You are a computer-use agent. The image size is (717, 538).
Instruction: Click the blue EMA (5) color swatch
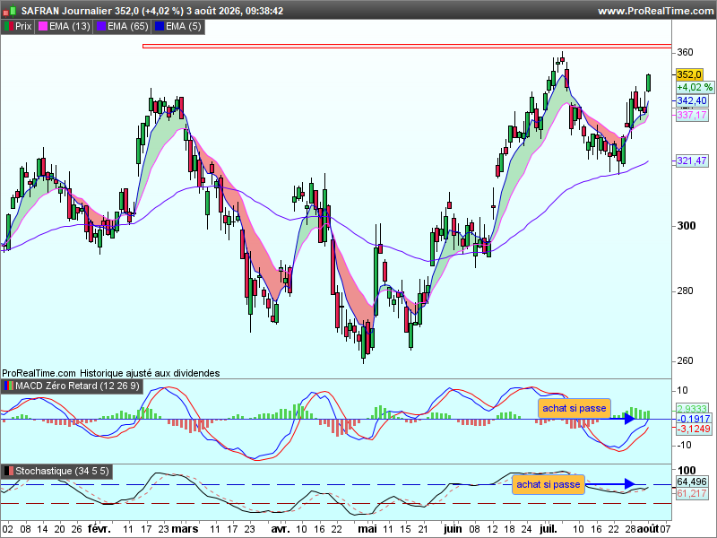coord(160,27)
